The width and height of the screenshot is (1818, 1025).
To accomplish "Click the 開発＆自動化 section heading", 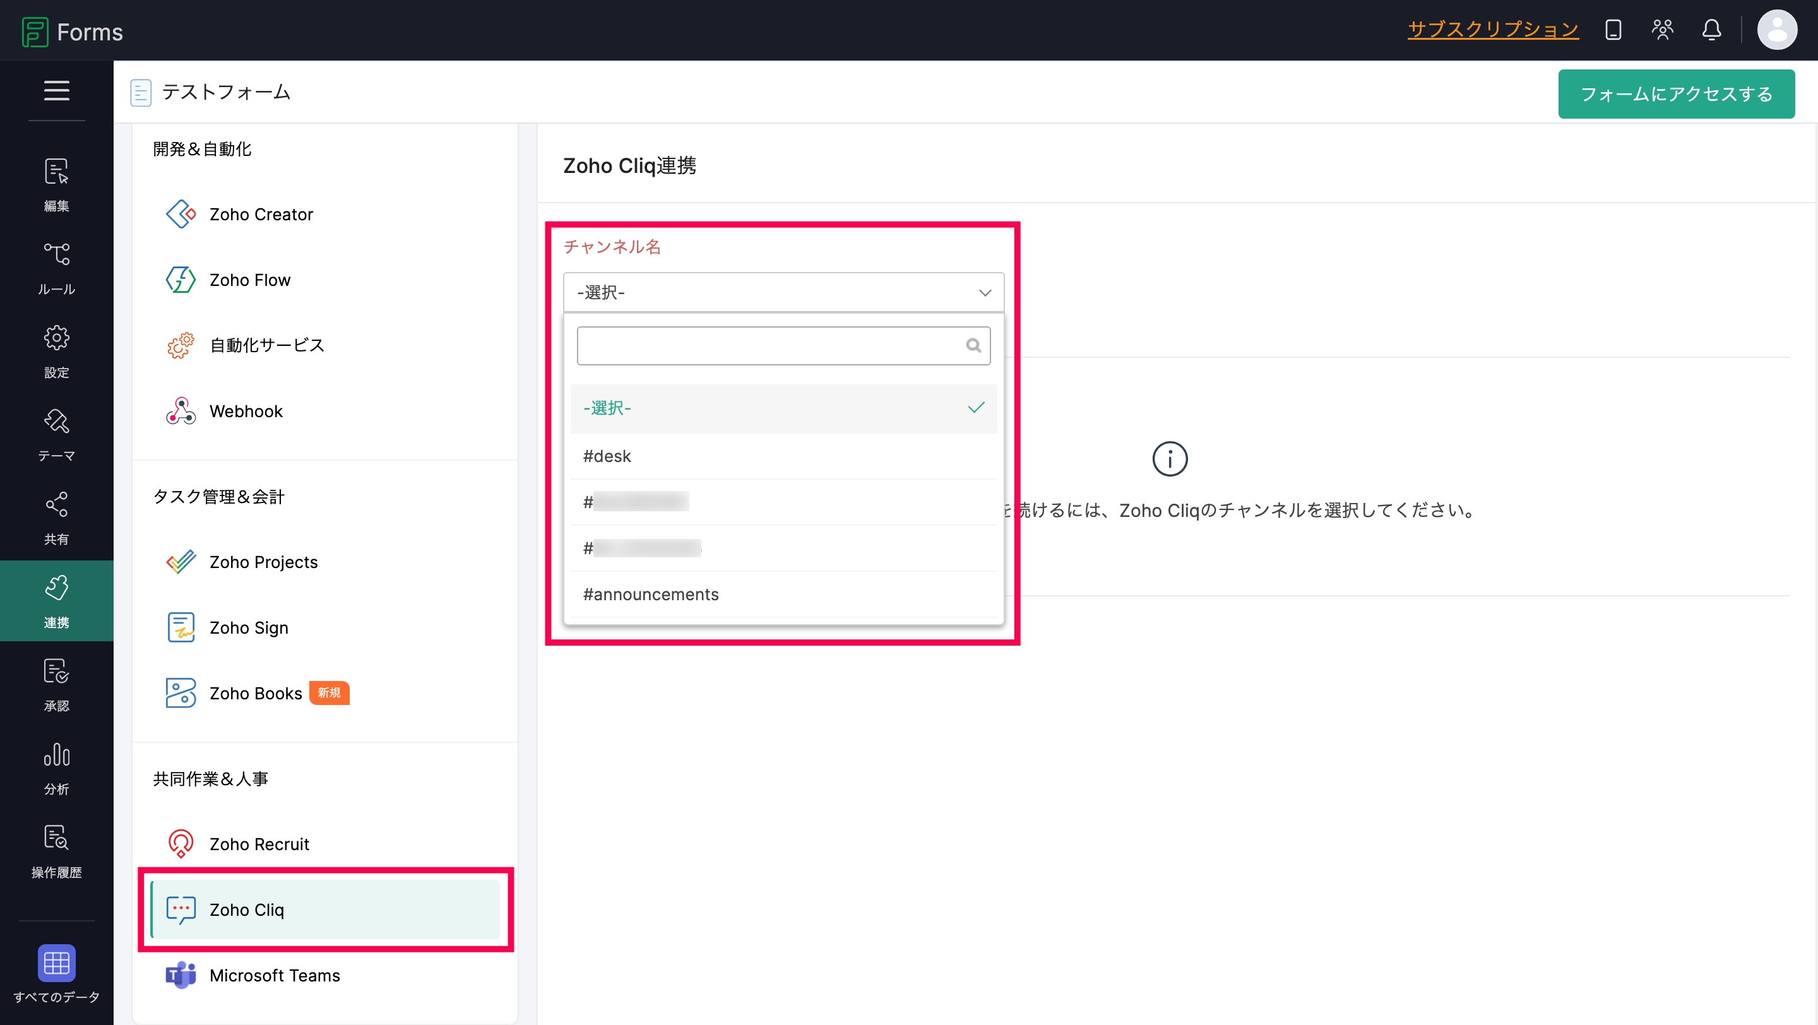I will point(203,149).
